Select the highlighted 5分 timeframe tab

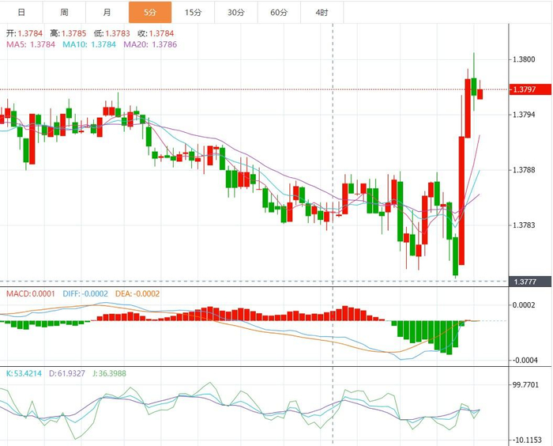pyautogui.click(x=150, y=13)
